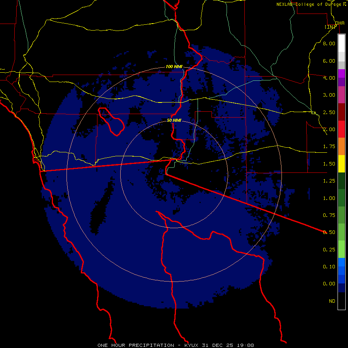Click the orange swatch near 1.75

click(341, 146)
